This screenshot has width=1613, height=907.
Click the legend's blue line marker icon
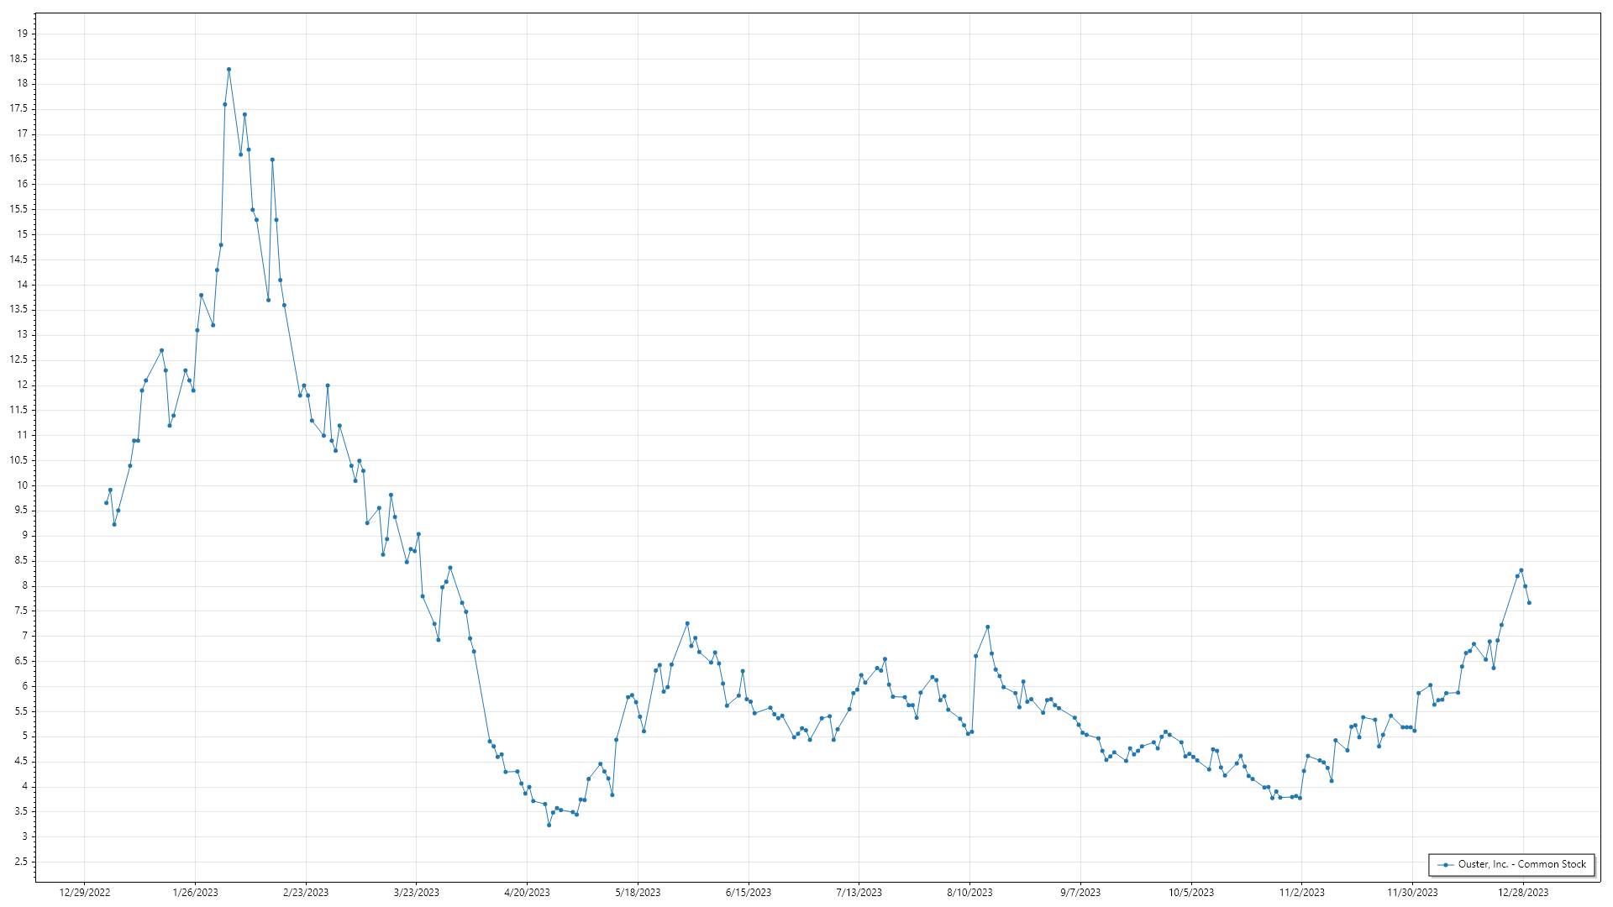coord(1446,865)
